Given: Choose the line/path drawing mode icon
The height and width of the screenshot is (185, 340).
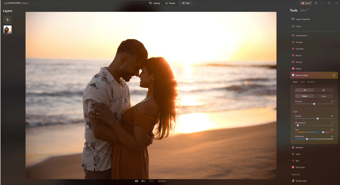Looking at the screenshot, I should (323, 90).
